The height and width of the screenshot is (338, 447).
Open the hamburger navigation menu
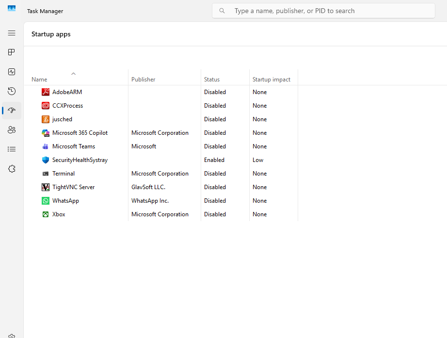pyautogui.click(x=12, y=33)
